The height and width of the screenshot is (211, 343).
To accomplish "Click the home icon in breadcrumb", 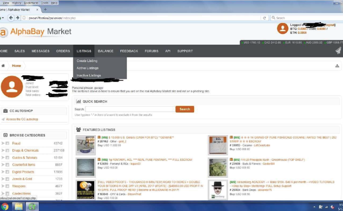I will coord(3,65).
